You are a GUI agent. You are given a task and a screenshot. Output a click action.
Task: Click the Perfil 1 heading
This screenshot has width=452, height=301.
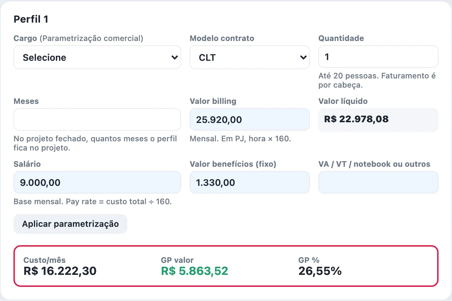click(x=31, y=19)
